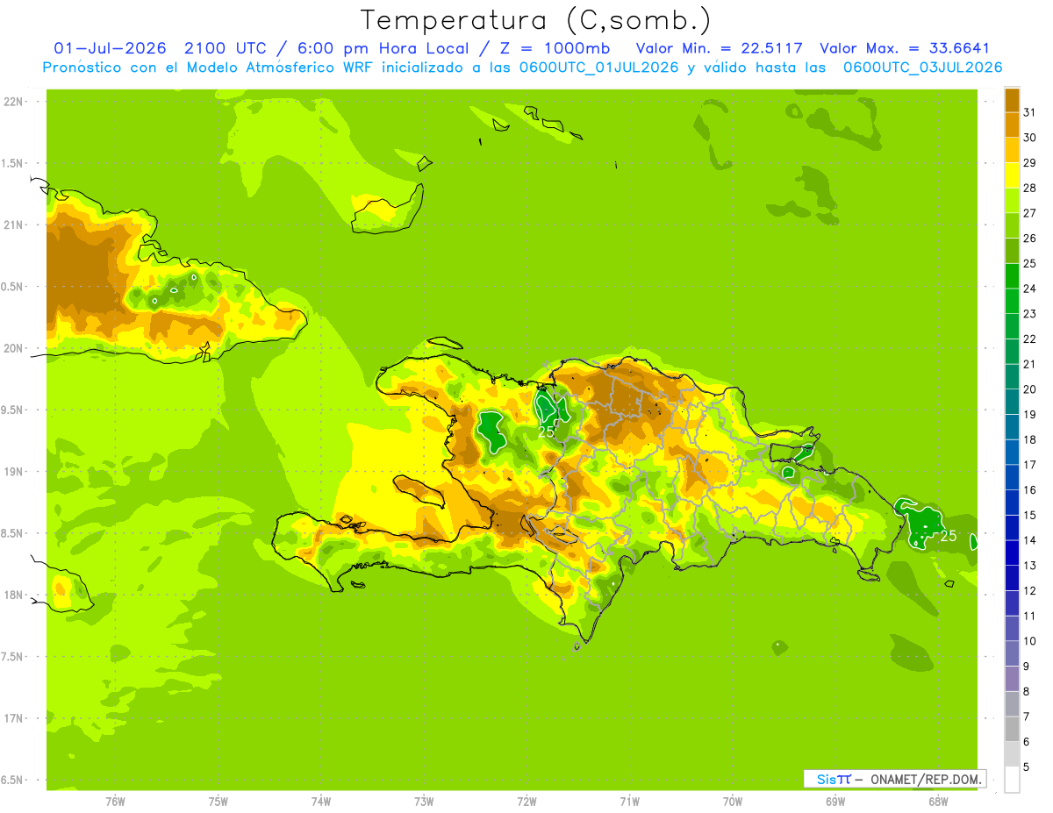This screenshot has height=813, width=1053.
Task: Click 'Valor Min. = 22.5117' value
Action: click(x=720, y=48)
